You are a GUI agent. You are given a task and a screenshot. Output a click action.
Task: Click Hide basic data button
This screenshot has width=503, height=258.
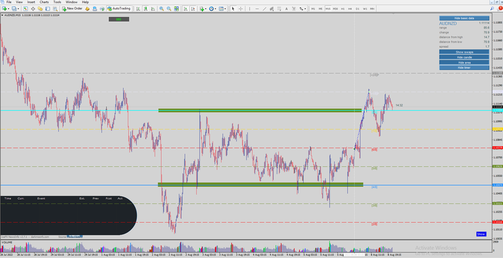[464, 18]
